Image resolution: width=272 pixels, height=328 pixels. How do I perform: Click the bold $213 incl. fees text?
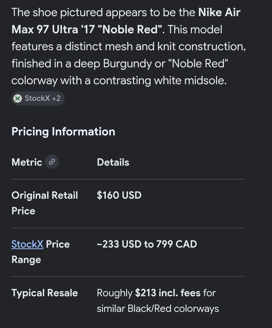coord(168,293)
